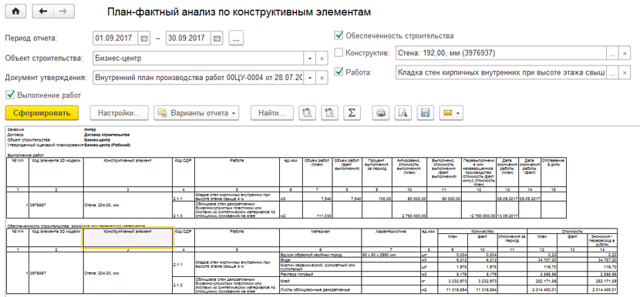Open period selection ellipsis button
Screen dimensions: 640x297
(236, 38)
